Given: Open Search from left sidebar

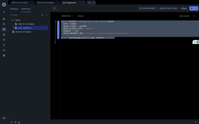Looking at the screenshot, I should click(4, 24).
